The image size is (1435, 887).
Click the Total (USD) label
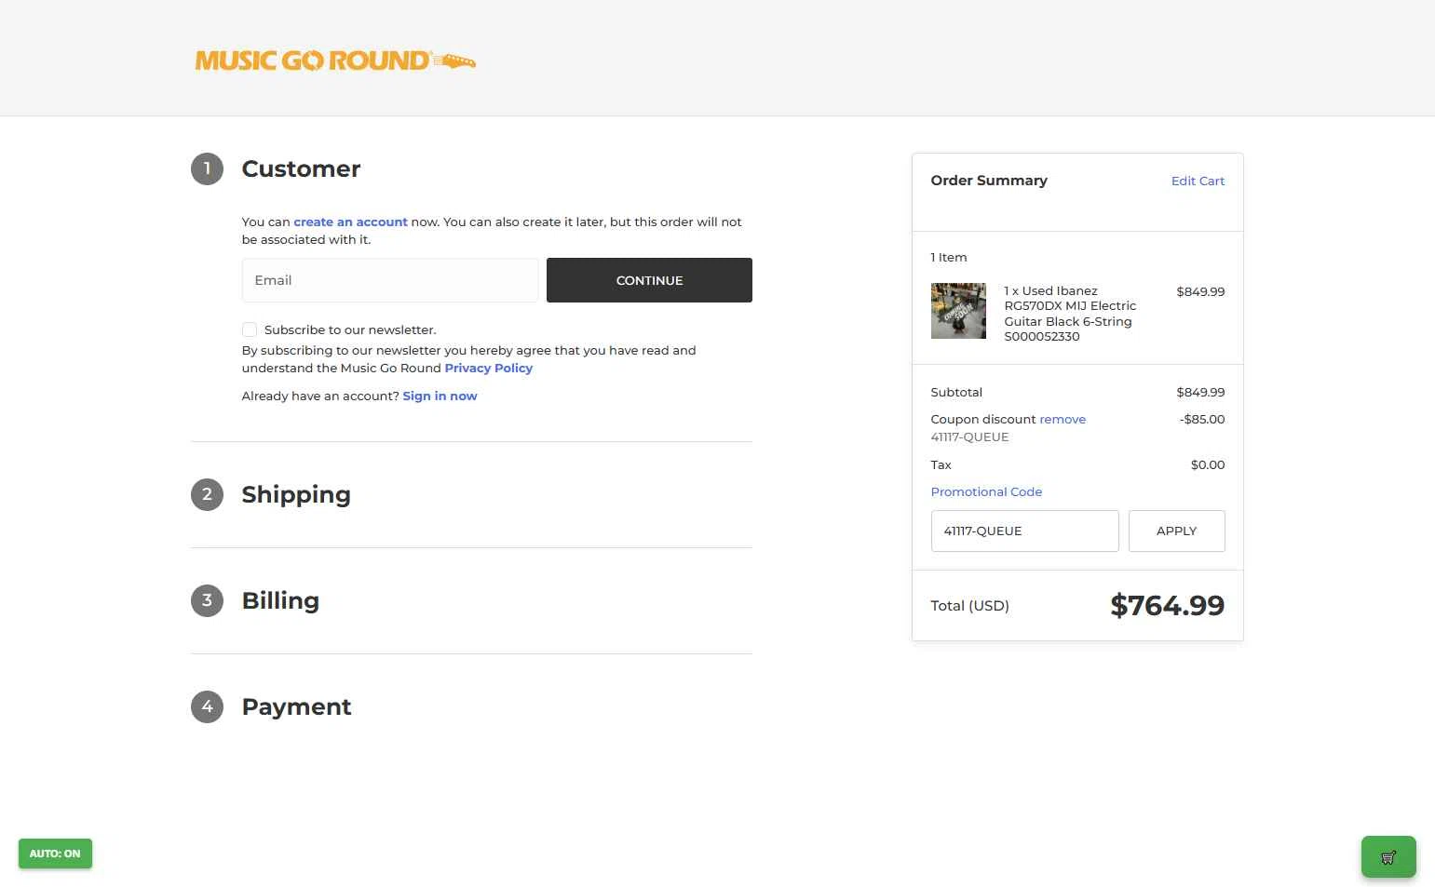(969, 606)
